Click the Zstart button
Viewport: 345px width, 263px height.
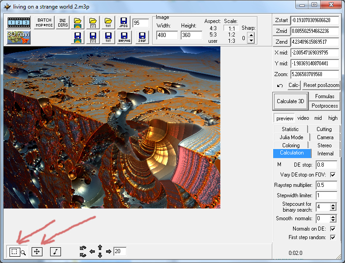pos(281,20)
